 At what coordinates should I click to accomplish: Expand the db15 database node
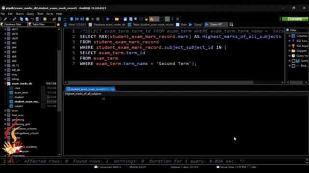coord(5,29)
